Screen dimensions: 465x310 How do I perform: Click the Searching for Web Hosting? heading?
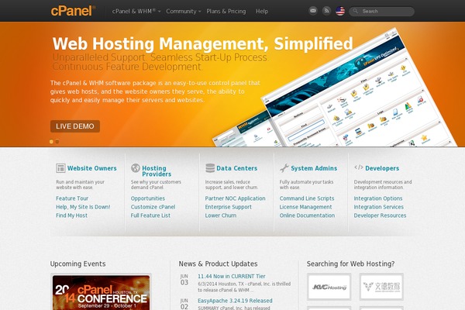[x=350, y=263]
